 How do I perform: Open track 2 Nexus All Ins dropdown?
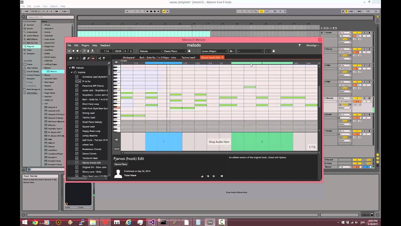coord(345,49)
